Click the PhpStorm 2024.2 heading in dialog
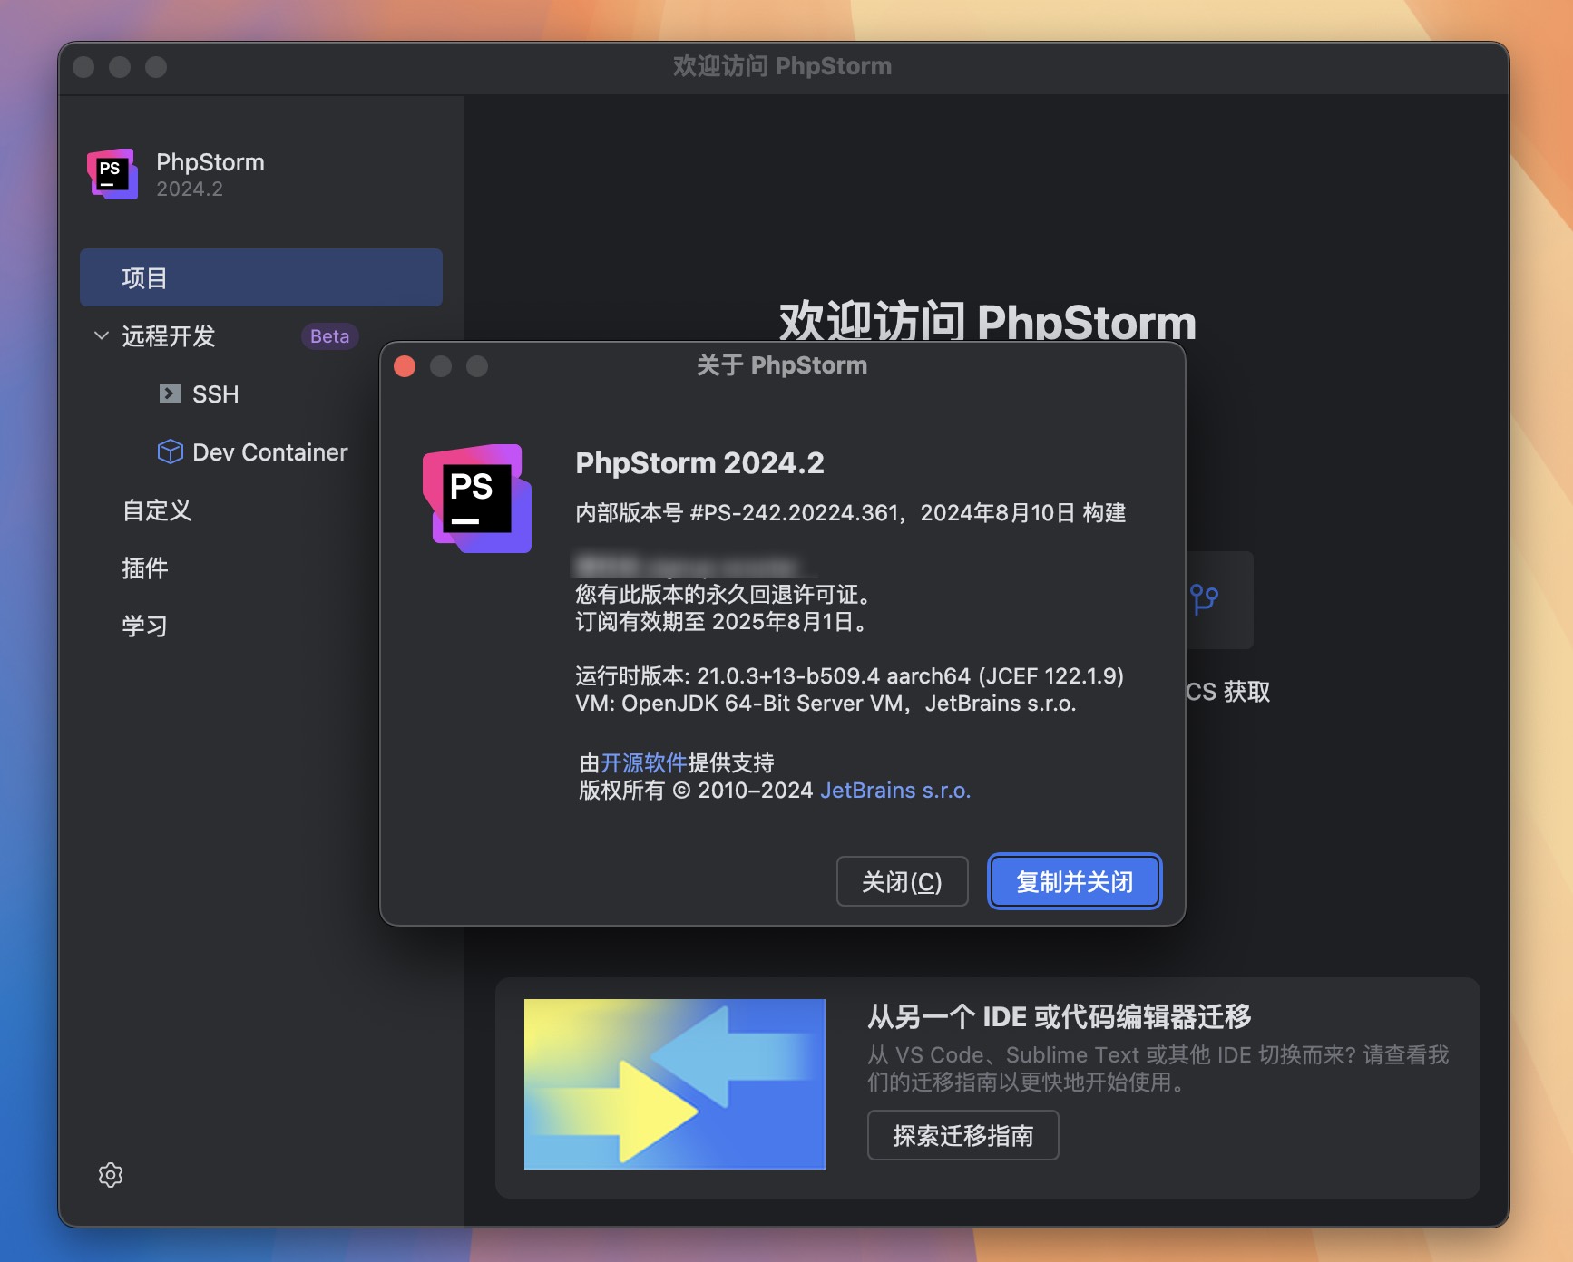 click(x=700, y=463)
